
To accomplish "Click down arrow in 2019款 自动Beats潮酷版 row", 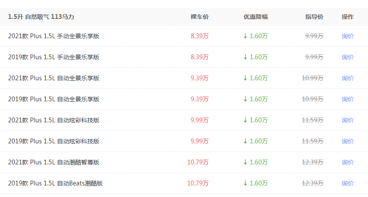I will (x=246, y=183).
